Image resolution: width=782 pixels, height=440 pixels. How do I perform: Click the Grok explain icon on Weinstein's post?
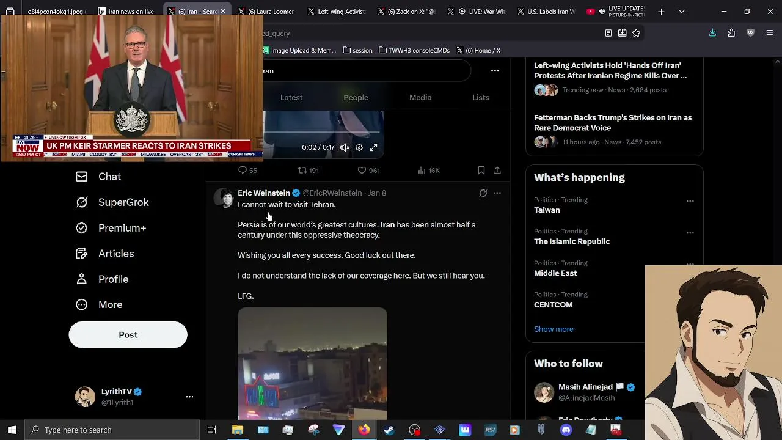483,193
